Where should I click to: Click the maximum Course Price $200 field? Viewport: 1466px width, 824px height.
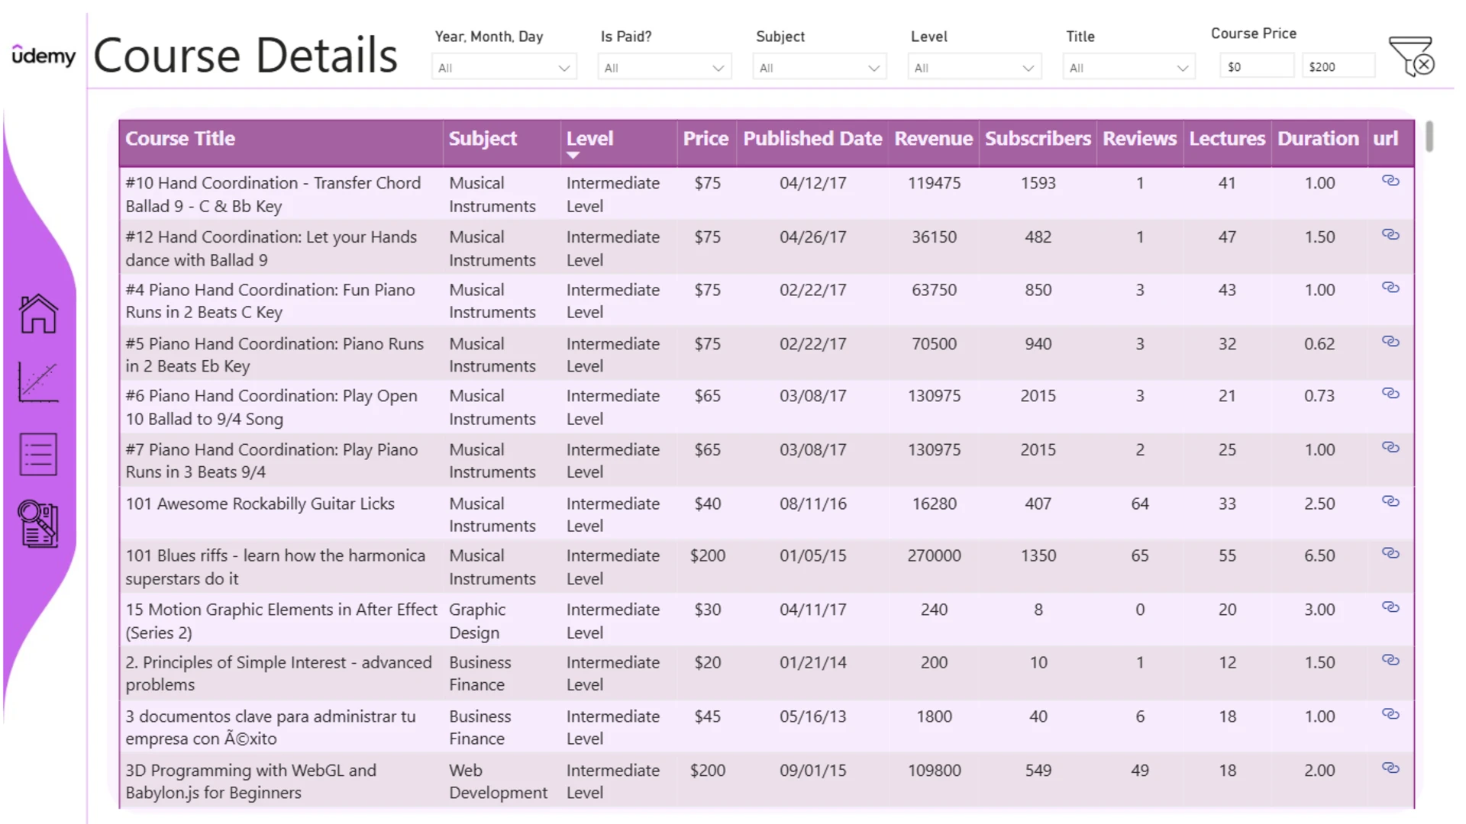tap(1338, 66)
